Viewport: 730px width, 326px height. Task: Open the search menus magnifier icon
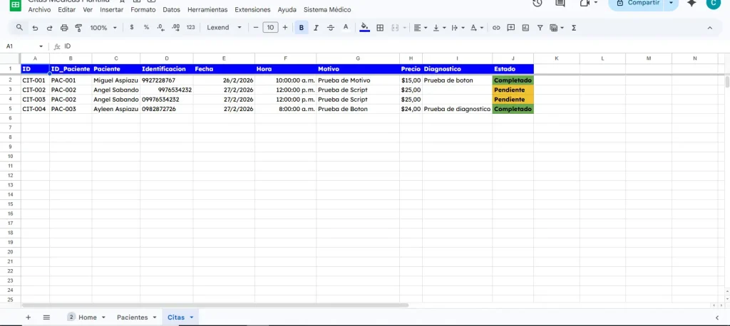tap(19, 28)
